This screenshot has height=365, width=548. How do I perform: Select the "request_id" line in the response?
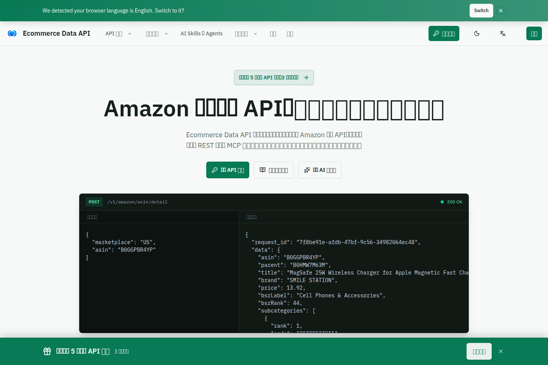(336, 242)
